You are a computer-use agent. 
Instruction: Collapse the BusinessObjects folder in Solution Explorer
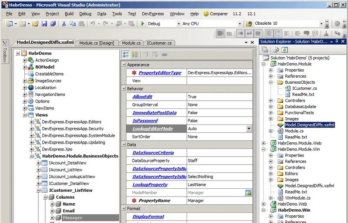point(271,82)
